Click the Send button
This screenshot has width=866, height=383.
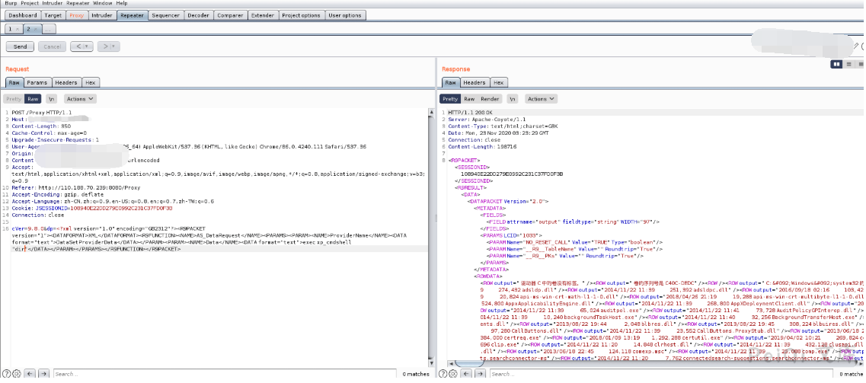21,46
